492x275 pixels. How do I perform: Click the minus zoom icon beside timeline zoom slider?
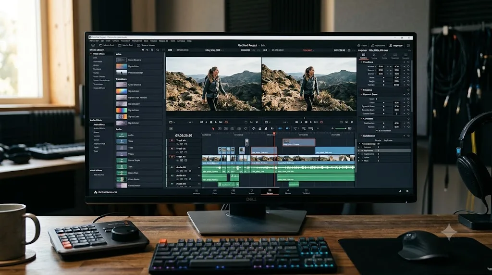pos(332,128)
